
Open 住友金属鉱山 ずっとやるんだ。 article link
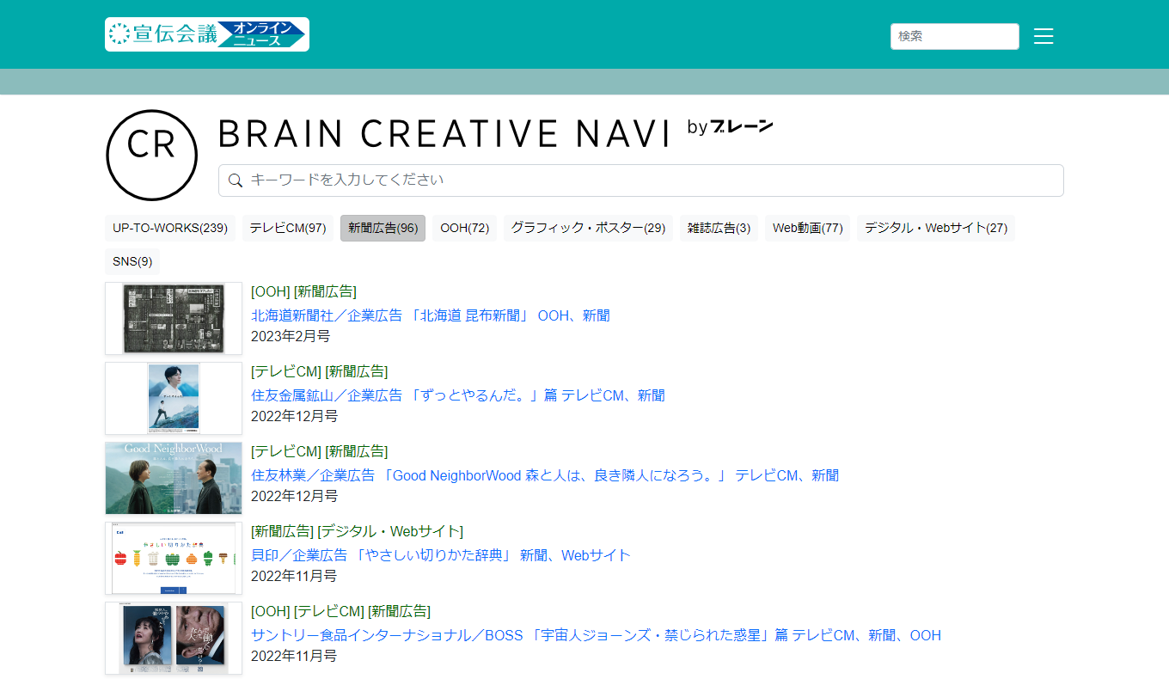(458, 395)
